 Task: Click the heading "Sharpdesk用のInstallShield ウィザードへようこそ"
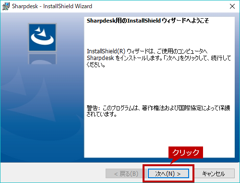[x=148, y=21]
